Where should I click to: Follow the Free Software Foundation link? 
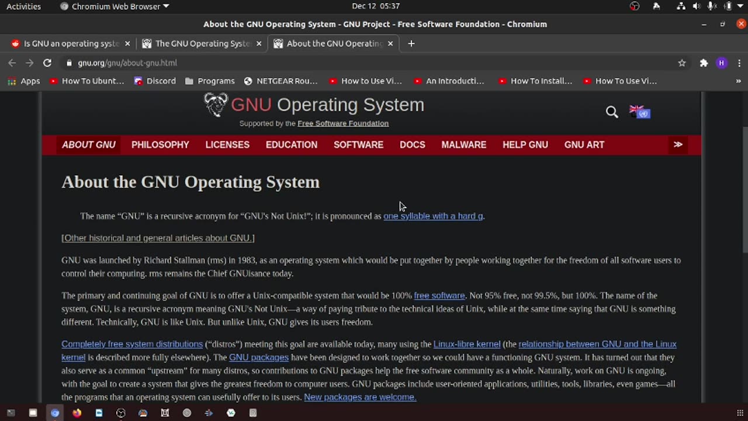tap(343, 123)
